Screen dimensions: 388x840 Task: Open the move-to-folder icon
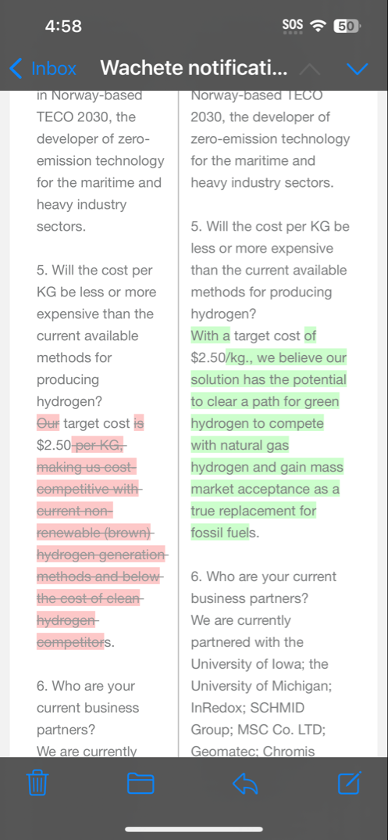tap(141, 783)
